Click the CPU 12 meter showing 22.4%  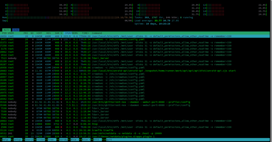click(x=235, y=5)
